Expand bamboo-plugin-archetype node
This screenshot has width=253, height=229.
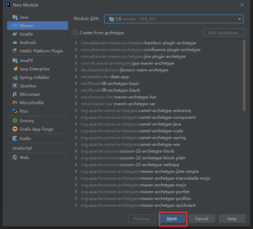coord(76,43)
